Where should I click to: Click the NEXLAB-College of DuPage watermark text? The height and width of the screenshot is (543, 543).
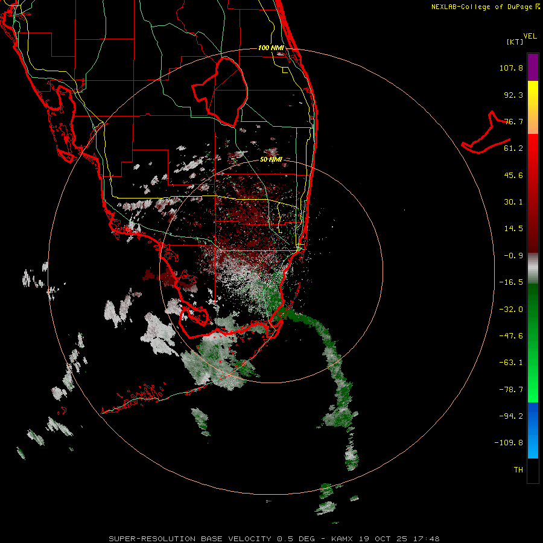pos(482,7)
